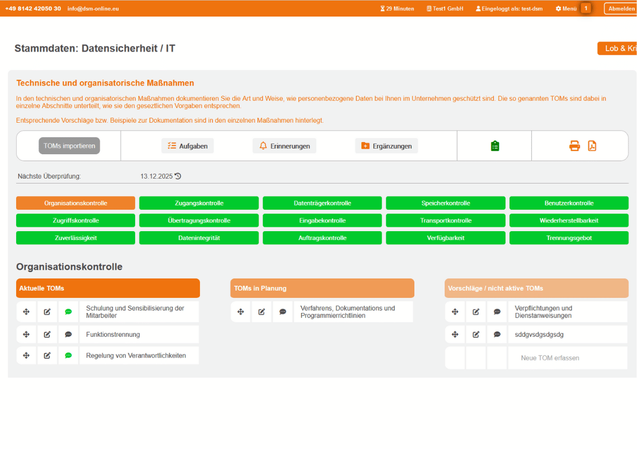Click the green clipboard report icon
Screen dimensions: 637x449
tap(494, 145)
